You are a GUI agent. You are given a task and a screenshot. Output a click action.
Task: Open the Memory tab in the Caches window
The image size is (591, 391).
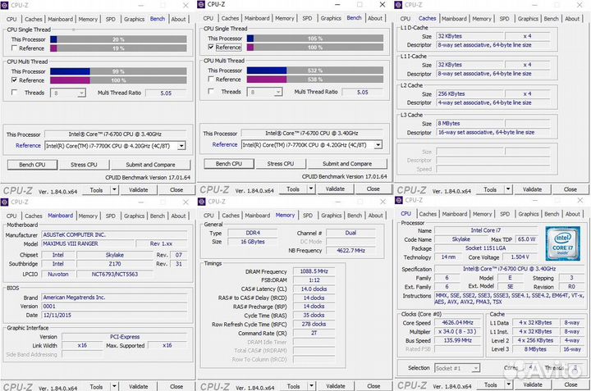point(482,18)
